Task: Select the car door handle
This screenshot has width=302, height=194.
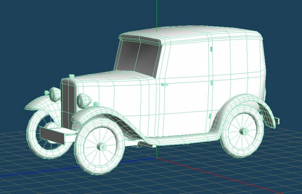Action: tap(164, 85)
